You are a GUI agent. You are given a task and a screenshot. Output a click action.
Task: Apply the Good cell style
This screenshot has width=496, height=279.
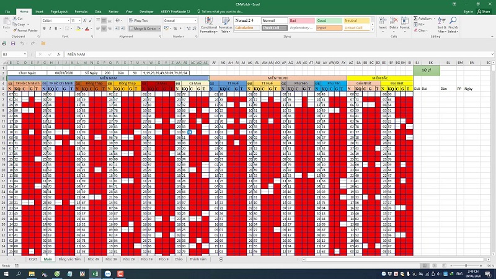point(329,20)
